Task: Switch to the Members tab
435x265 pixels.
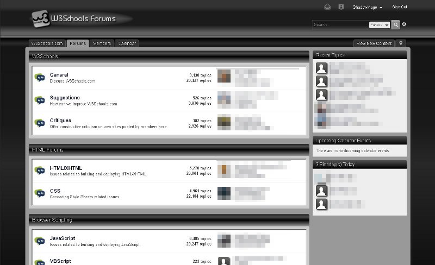Action: click(x=102, y=43)
